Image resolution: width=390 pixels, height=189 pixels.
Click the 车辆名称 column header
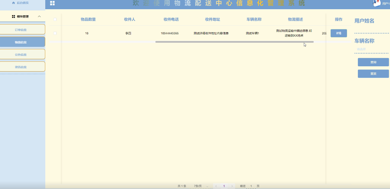(x=254, y=19)
